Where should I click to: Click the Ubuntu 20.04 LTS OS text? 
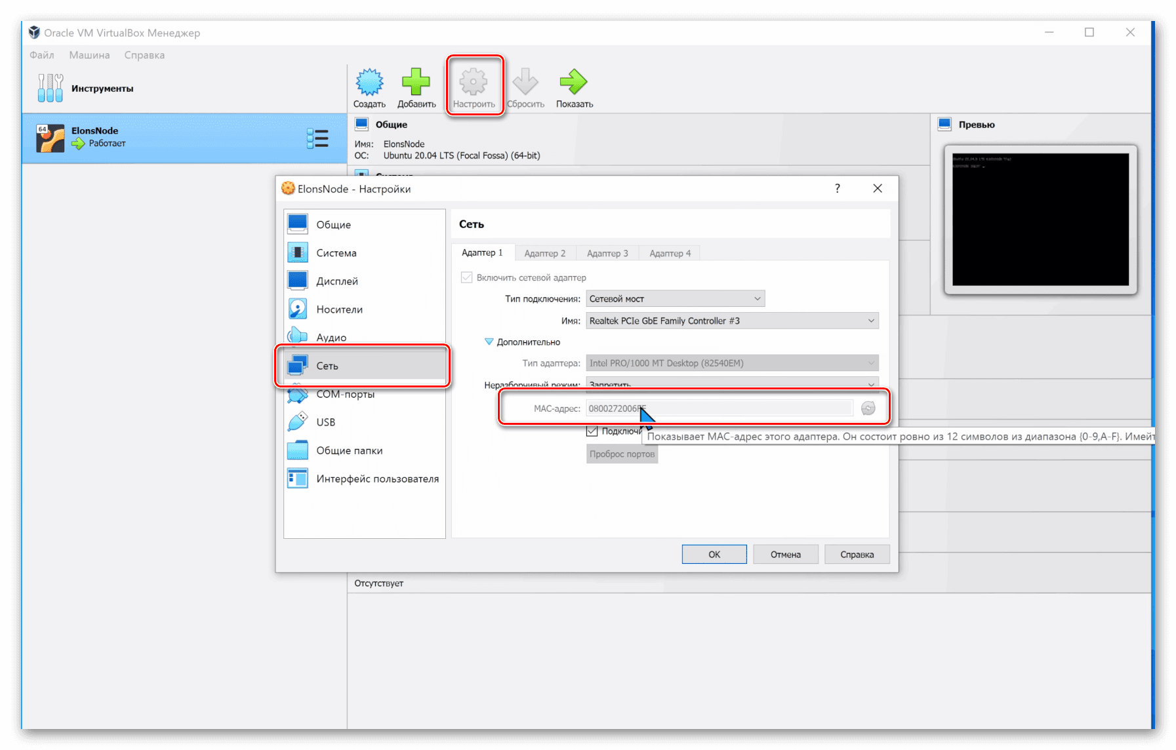click(x=462, y=155)
